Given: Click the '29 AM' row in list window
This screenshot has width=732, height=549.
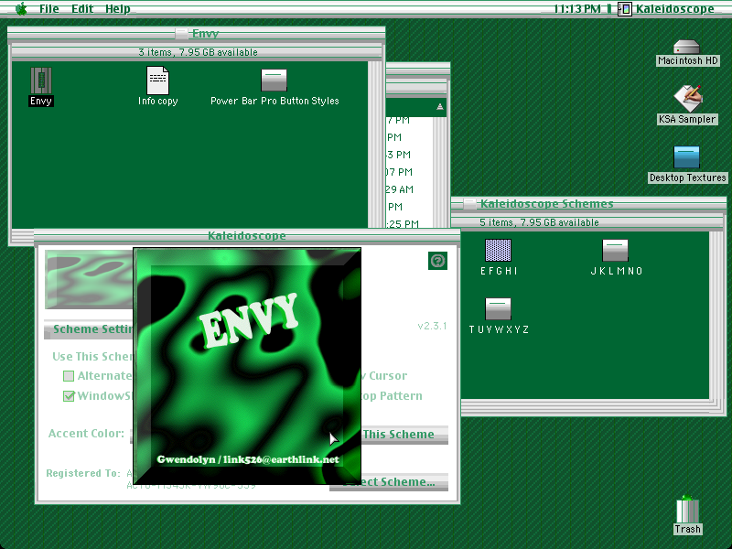Looking at the screenshot, I should tap(400, 189).
